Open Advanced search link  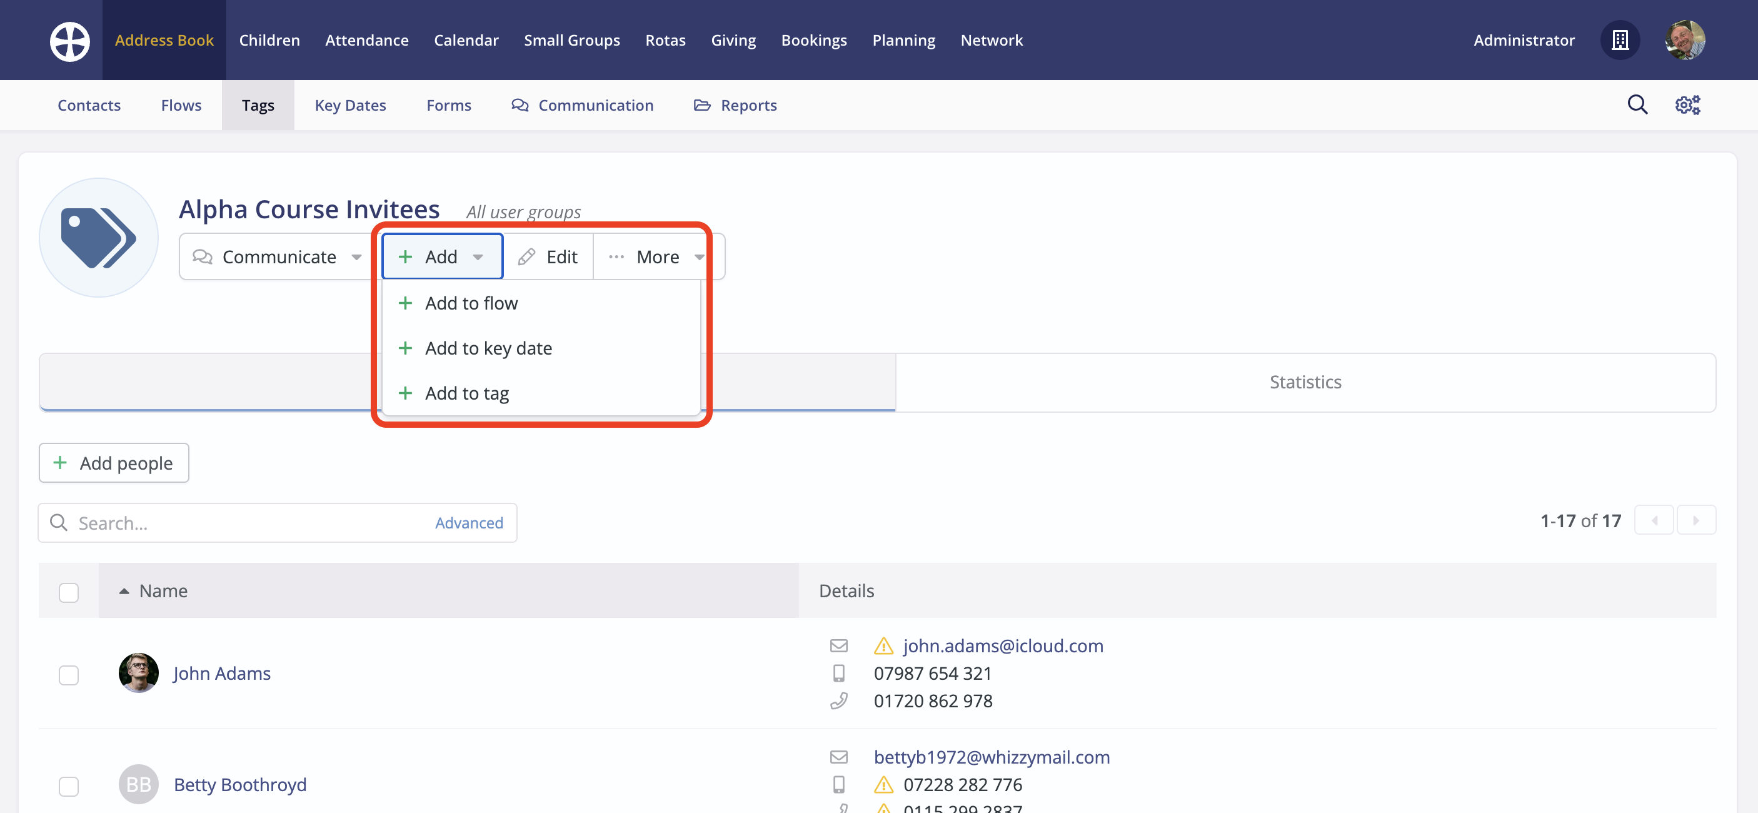pos(469,523)
